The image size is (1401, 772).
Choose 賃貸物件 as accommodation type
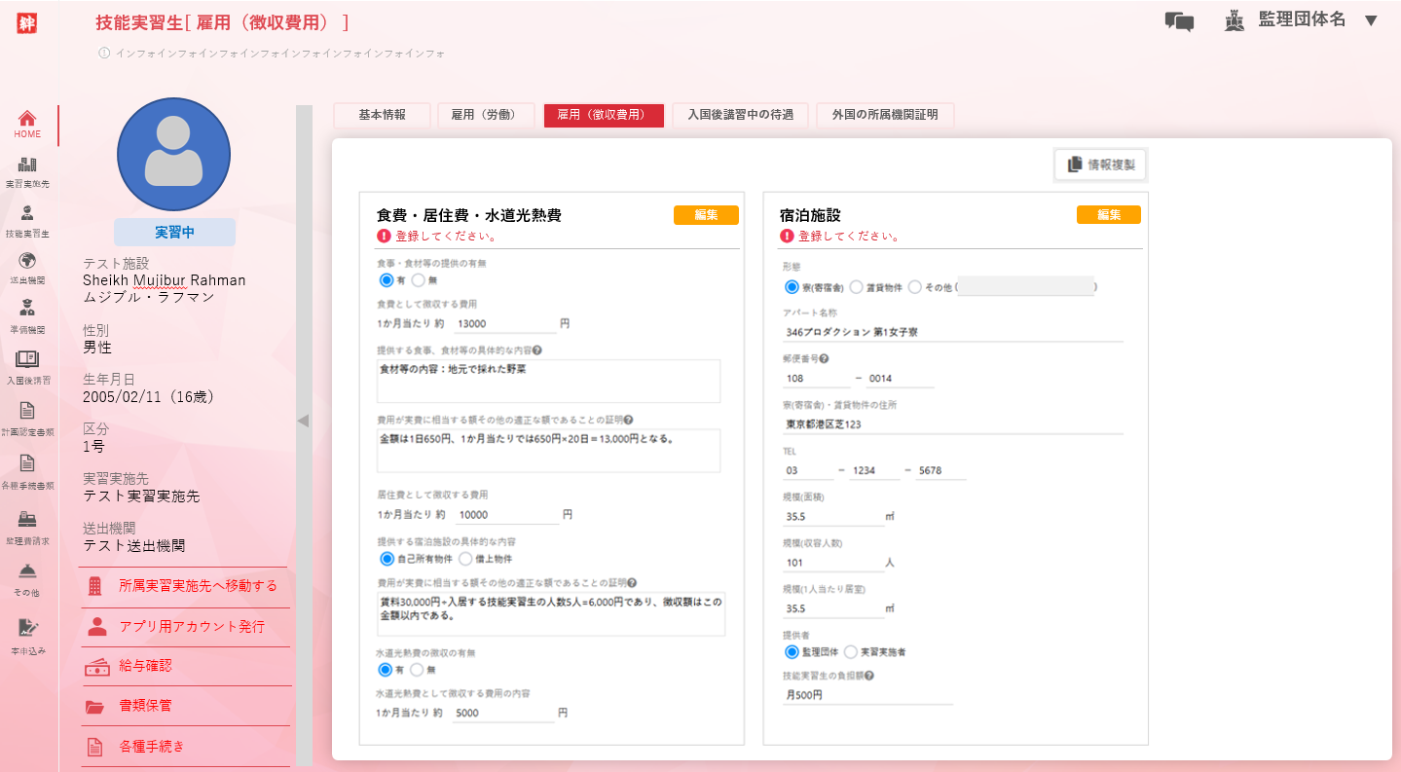857,287
